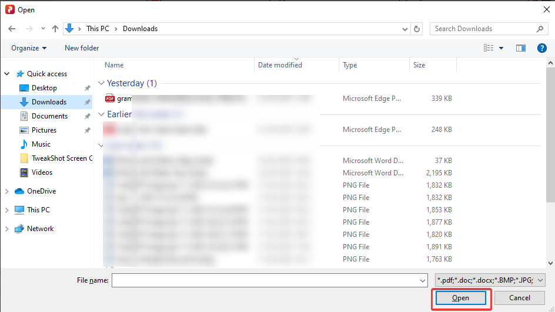Click the Cancel button
555x312 pixels.
[519, 298]
